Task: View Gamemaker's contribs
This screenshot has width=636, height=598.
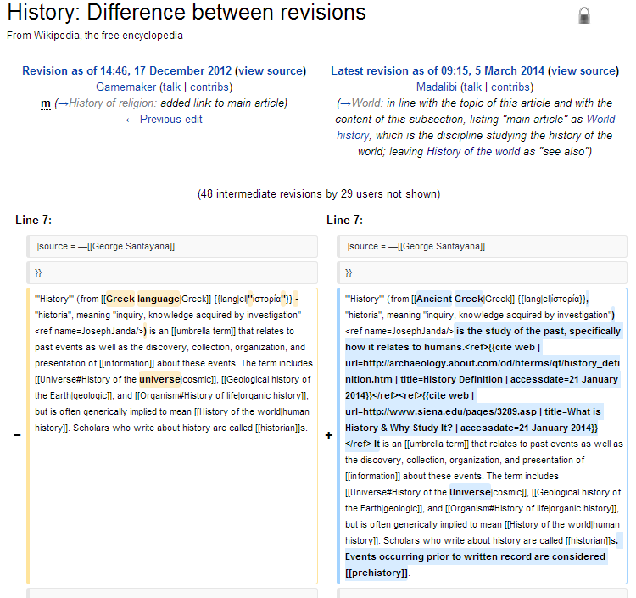Action: (209, 87)
